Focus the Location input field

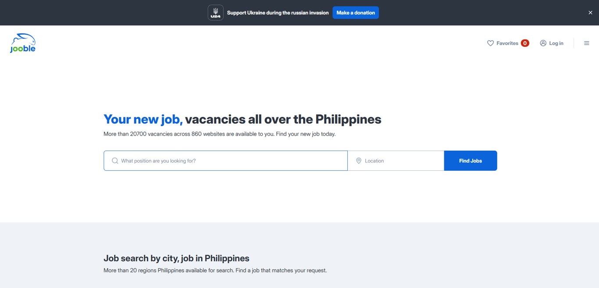tap(396, 161)
